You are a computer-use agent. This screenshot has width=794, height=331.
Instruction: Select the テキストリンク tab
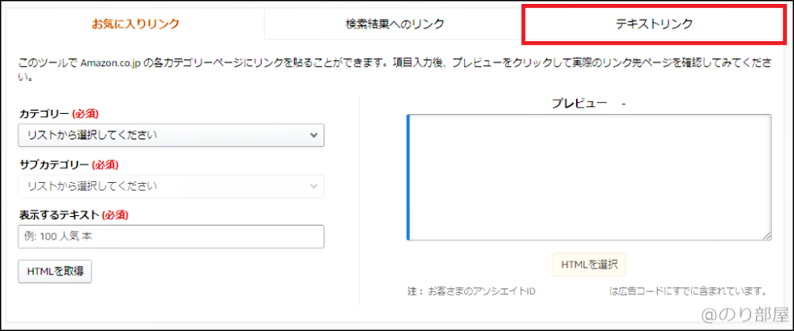click(x=654, y=23)
